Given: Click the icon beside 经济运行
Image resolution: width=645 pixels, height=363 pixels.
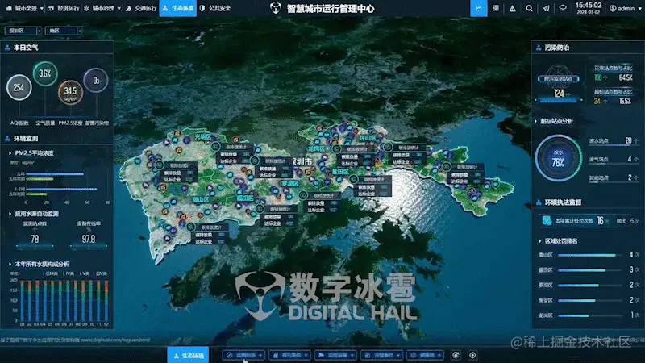Looking at the screenshot, I should pyautogui.click(x=51, y=8).
